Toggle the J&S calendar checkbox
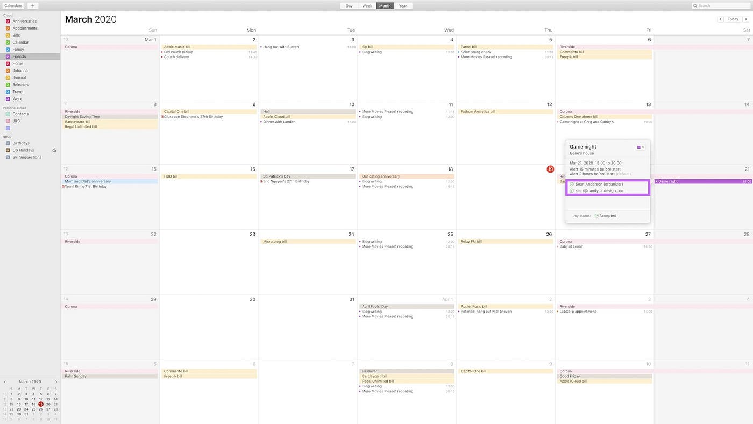753x424 pixels. pos(8,121)
